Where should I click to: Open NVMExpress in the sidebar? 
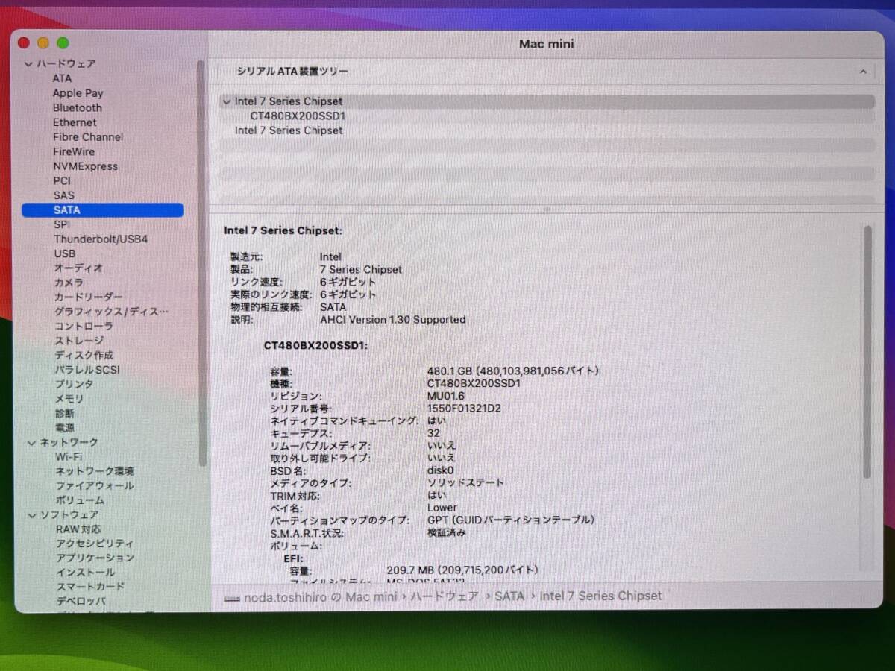click(85, 166)
